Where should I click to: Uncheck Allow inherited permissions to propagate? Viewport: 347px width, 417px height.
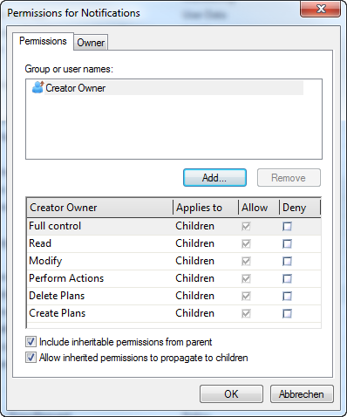pyautogui.click(x=31, y=358)
